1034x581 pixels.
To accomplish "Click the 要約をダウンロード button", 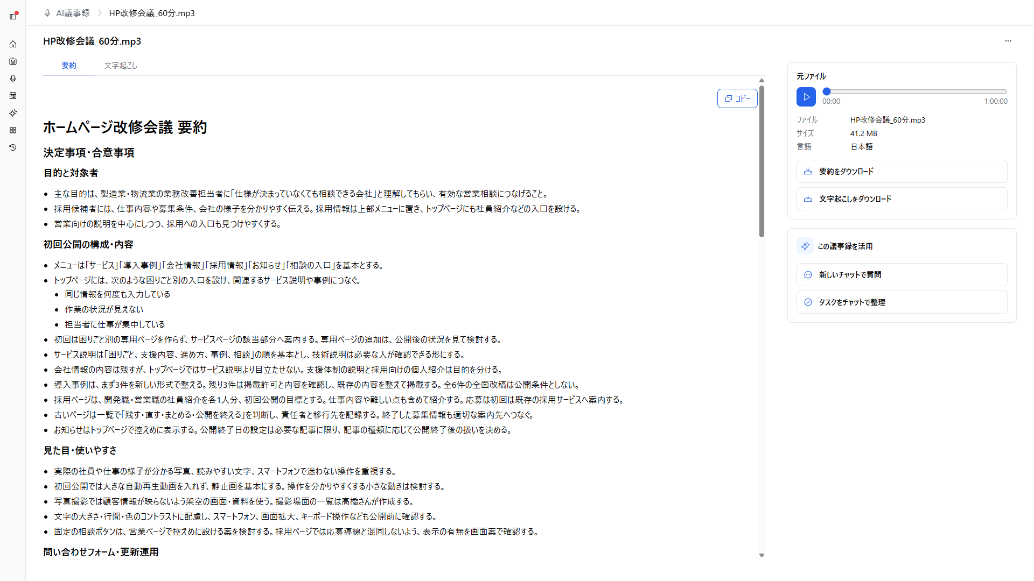I will pos(902,172).
